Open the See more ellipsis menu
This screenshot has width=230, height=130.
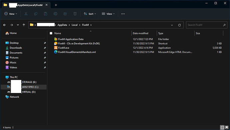point(123,14)
